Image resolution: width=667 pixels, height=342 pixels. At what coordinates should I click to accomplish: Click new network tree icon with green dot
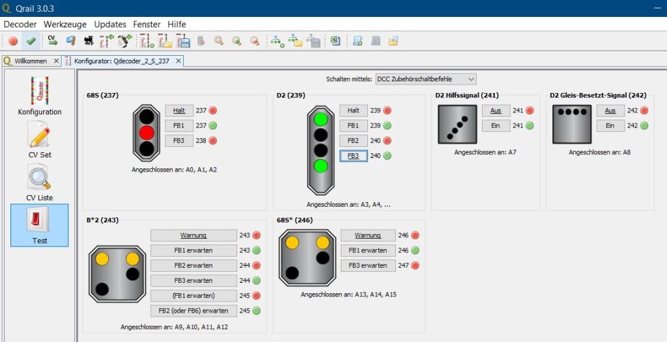[277, 41]
